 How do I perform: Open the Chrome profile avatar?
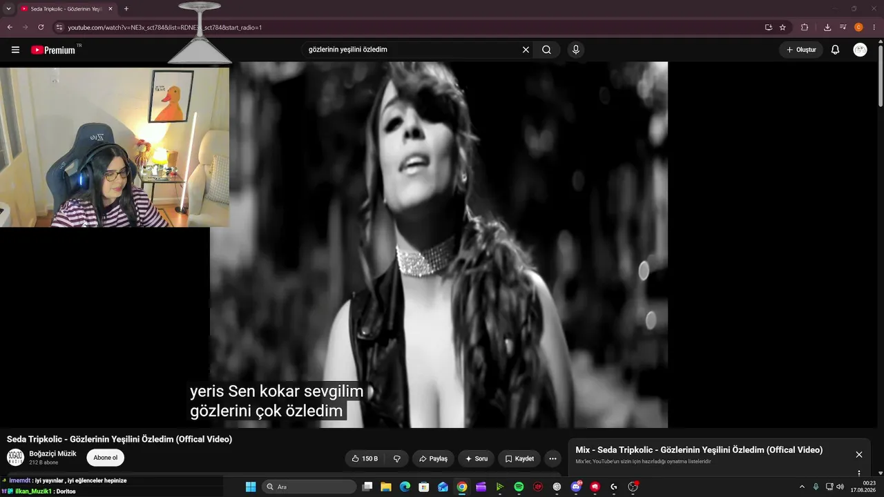858,28
